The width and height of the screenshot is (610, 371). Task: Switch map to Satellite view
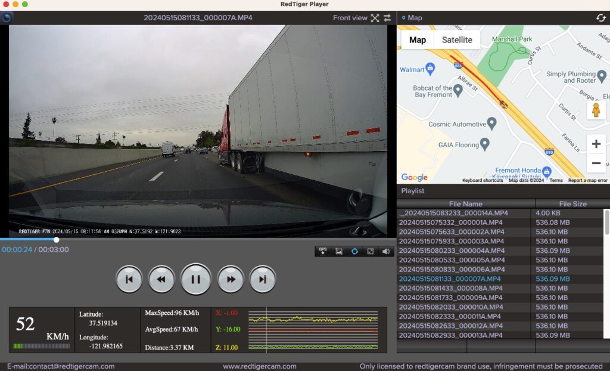point(457,40)
